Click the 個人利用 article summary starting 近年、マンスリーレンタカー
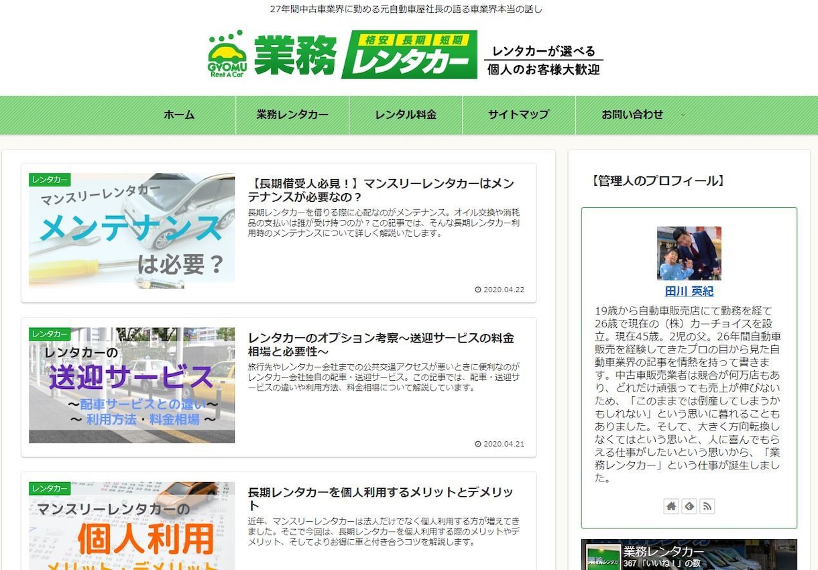Viewport: 818px width, 570px height. [384, 531]
